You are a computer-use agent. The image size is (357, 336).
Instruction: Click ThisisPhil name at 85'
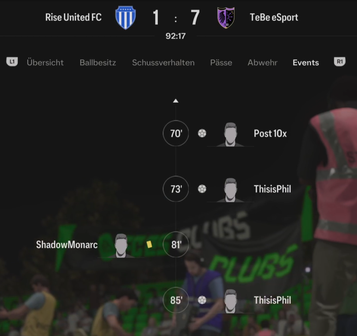(x=273, y=300)
